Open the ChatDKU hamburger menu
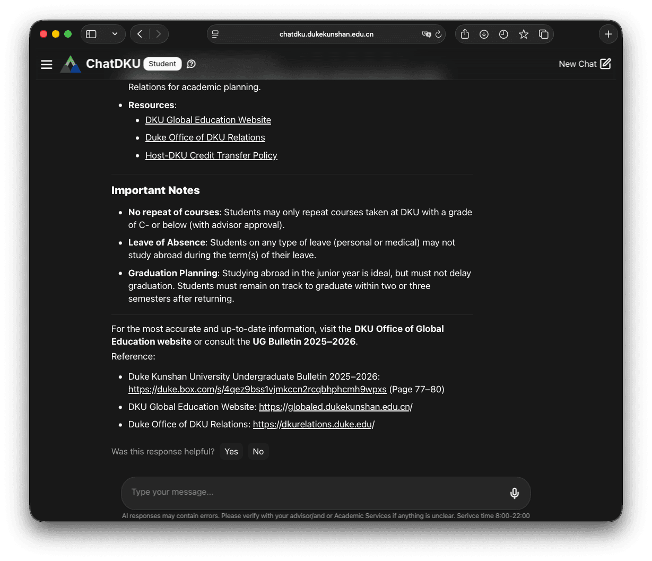This screenshot has width=652, height=561. click(46, 64)
